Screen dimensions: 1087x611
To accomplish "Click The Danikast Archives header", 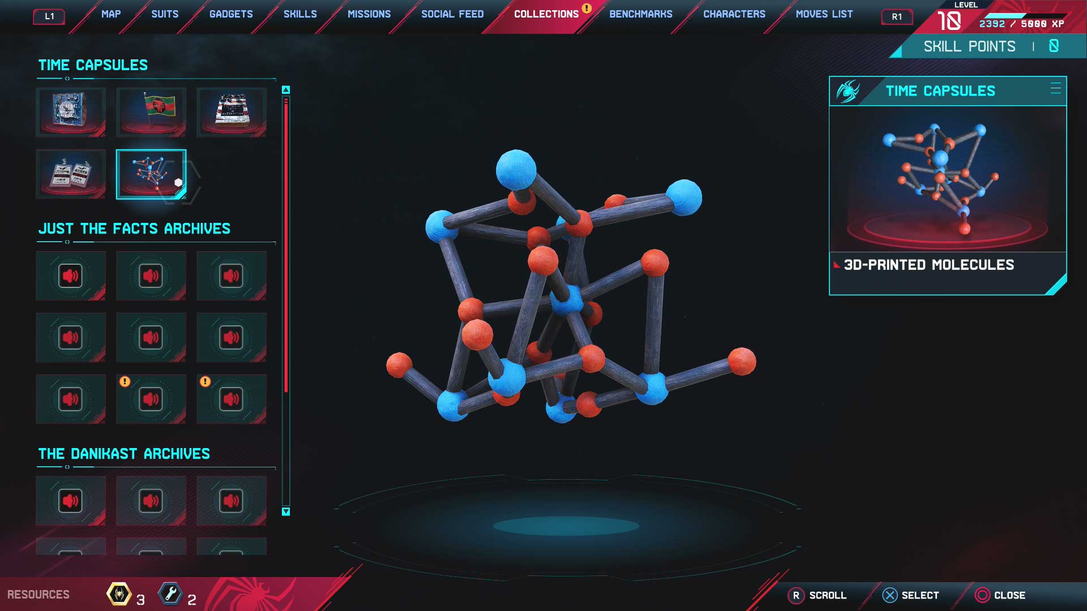I will pyautogui.click(x=124, y=454).
